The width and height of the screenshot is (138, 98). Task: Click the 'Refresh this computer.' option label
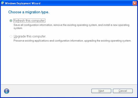click(29, 21)
